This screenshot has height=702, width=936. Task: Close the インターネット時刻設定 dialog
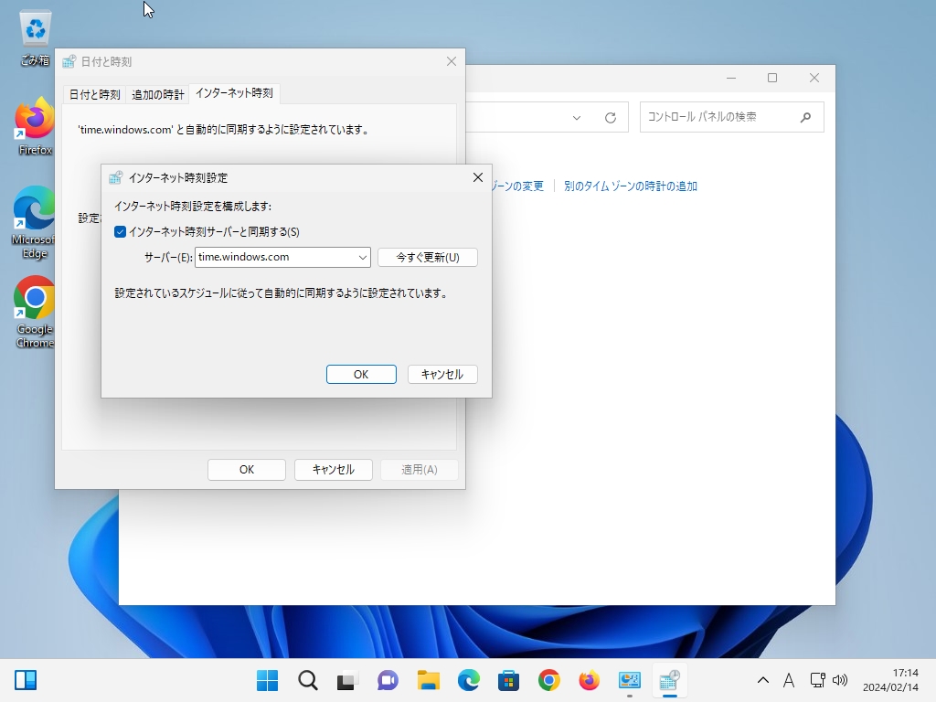pyautogui.click(x=477, y=177)
